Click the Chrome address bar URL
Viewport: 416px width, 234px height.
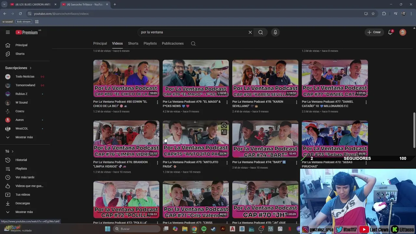click(x=61, y=14)
